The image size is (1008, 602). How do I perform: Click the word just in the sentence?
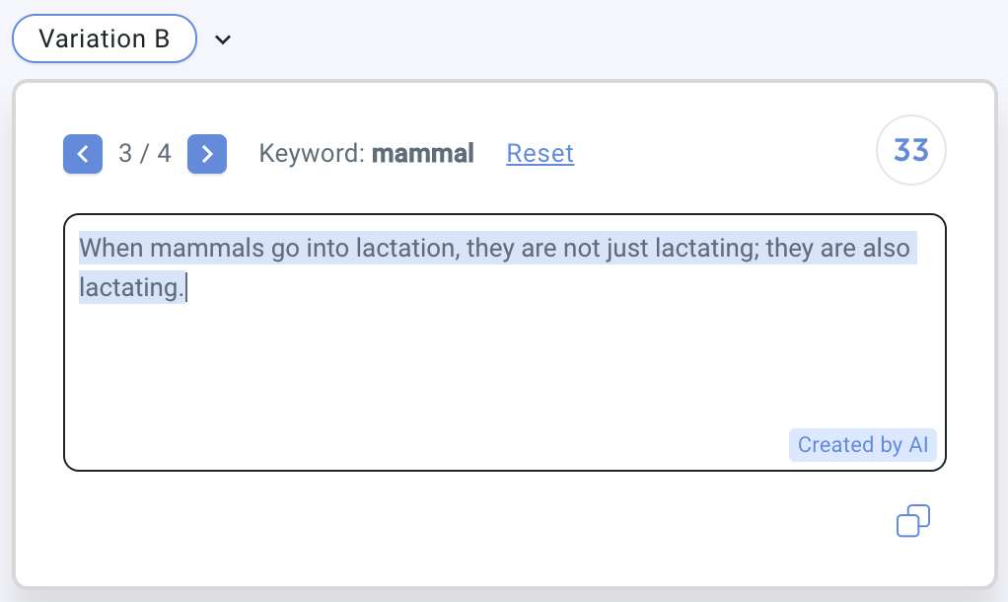point(626,249)
